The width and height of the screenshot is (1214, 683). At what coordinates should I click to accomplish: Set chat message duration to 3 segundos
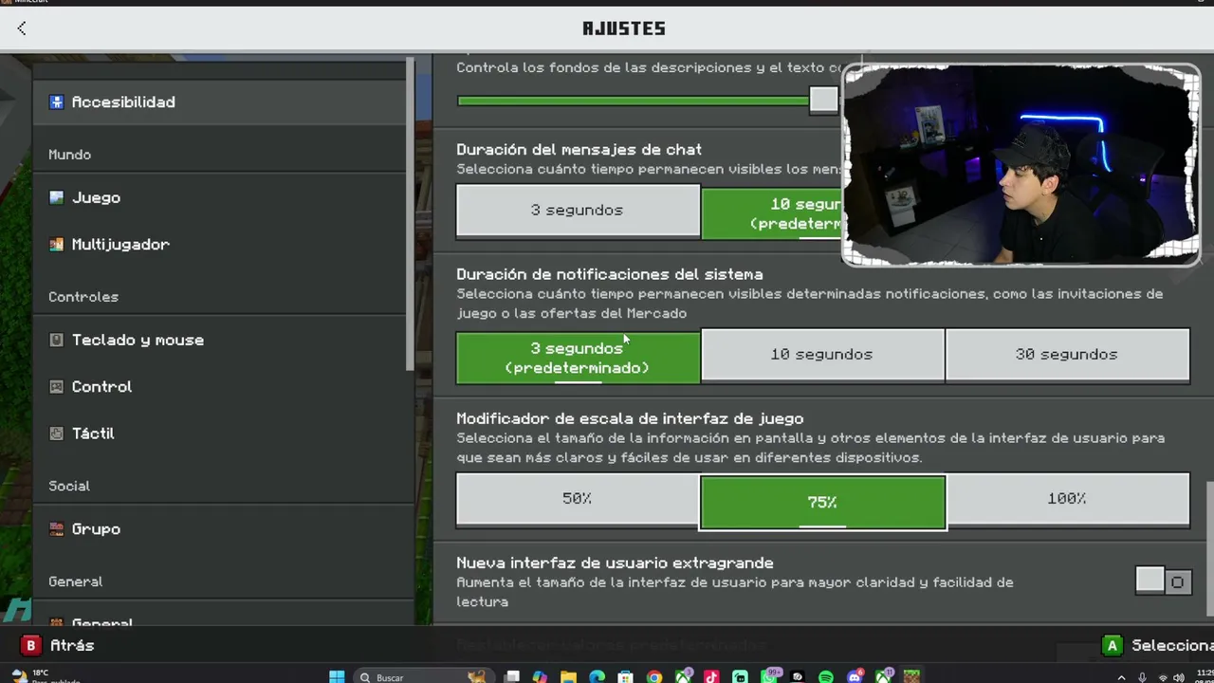(578, 211)
